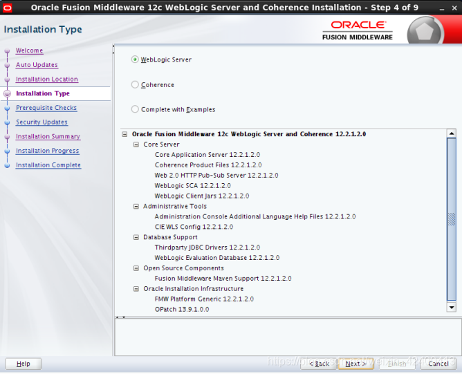Viewport: 462px width, 374px height.
Task: Select OPatch 13.9.1.0.0 row
Action: click(x=182, y=310)
